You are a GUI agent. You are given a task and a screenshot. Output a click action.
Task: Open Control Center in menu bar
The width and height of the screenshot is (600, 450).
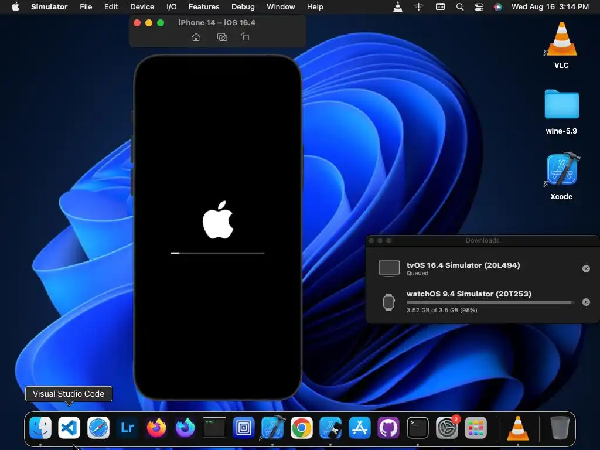point(479,6)
